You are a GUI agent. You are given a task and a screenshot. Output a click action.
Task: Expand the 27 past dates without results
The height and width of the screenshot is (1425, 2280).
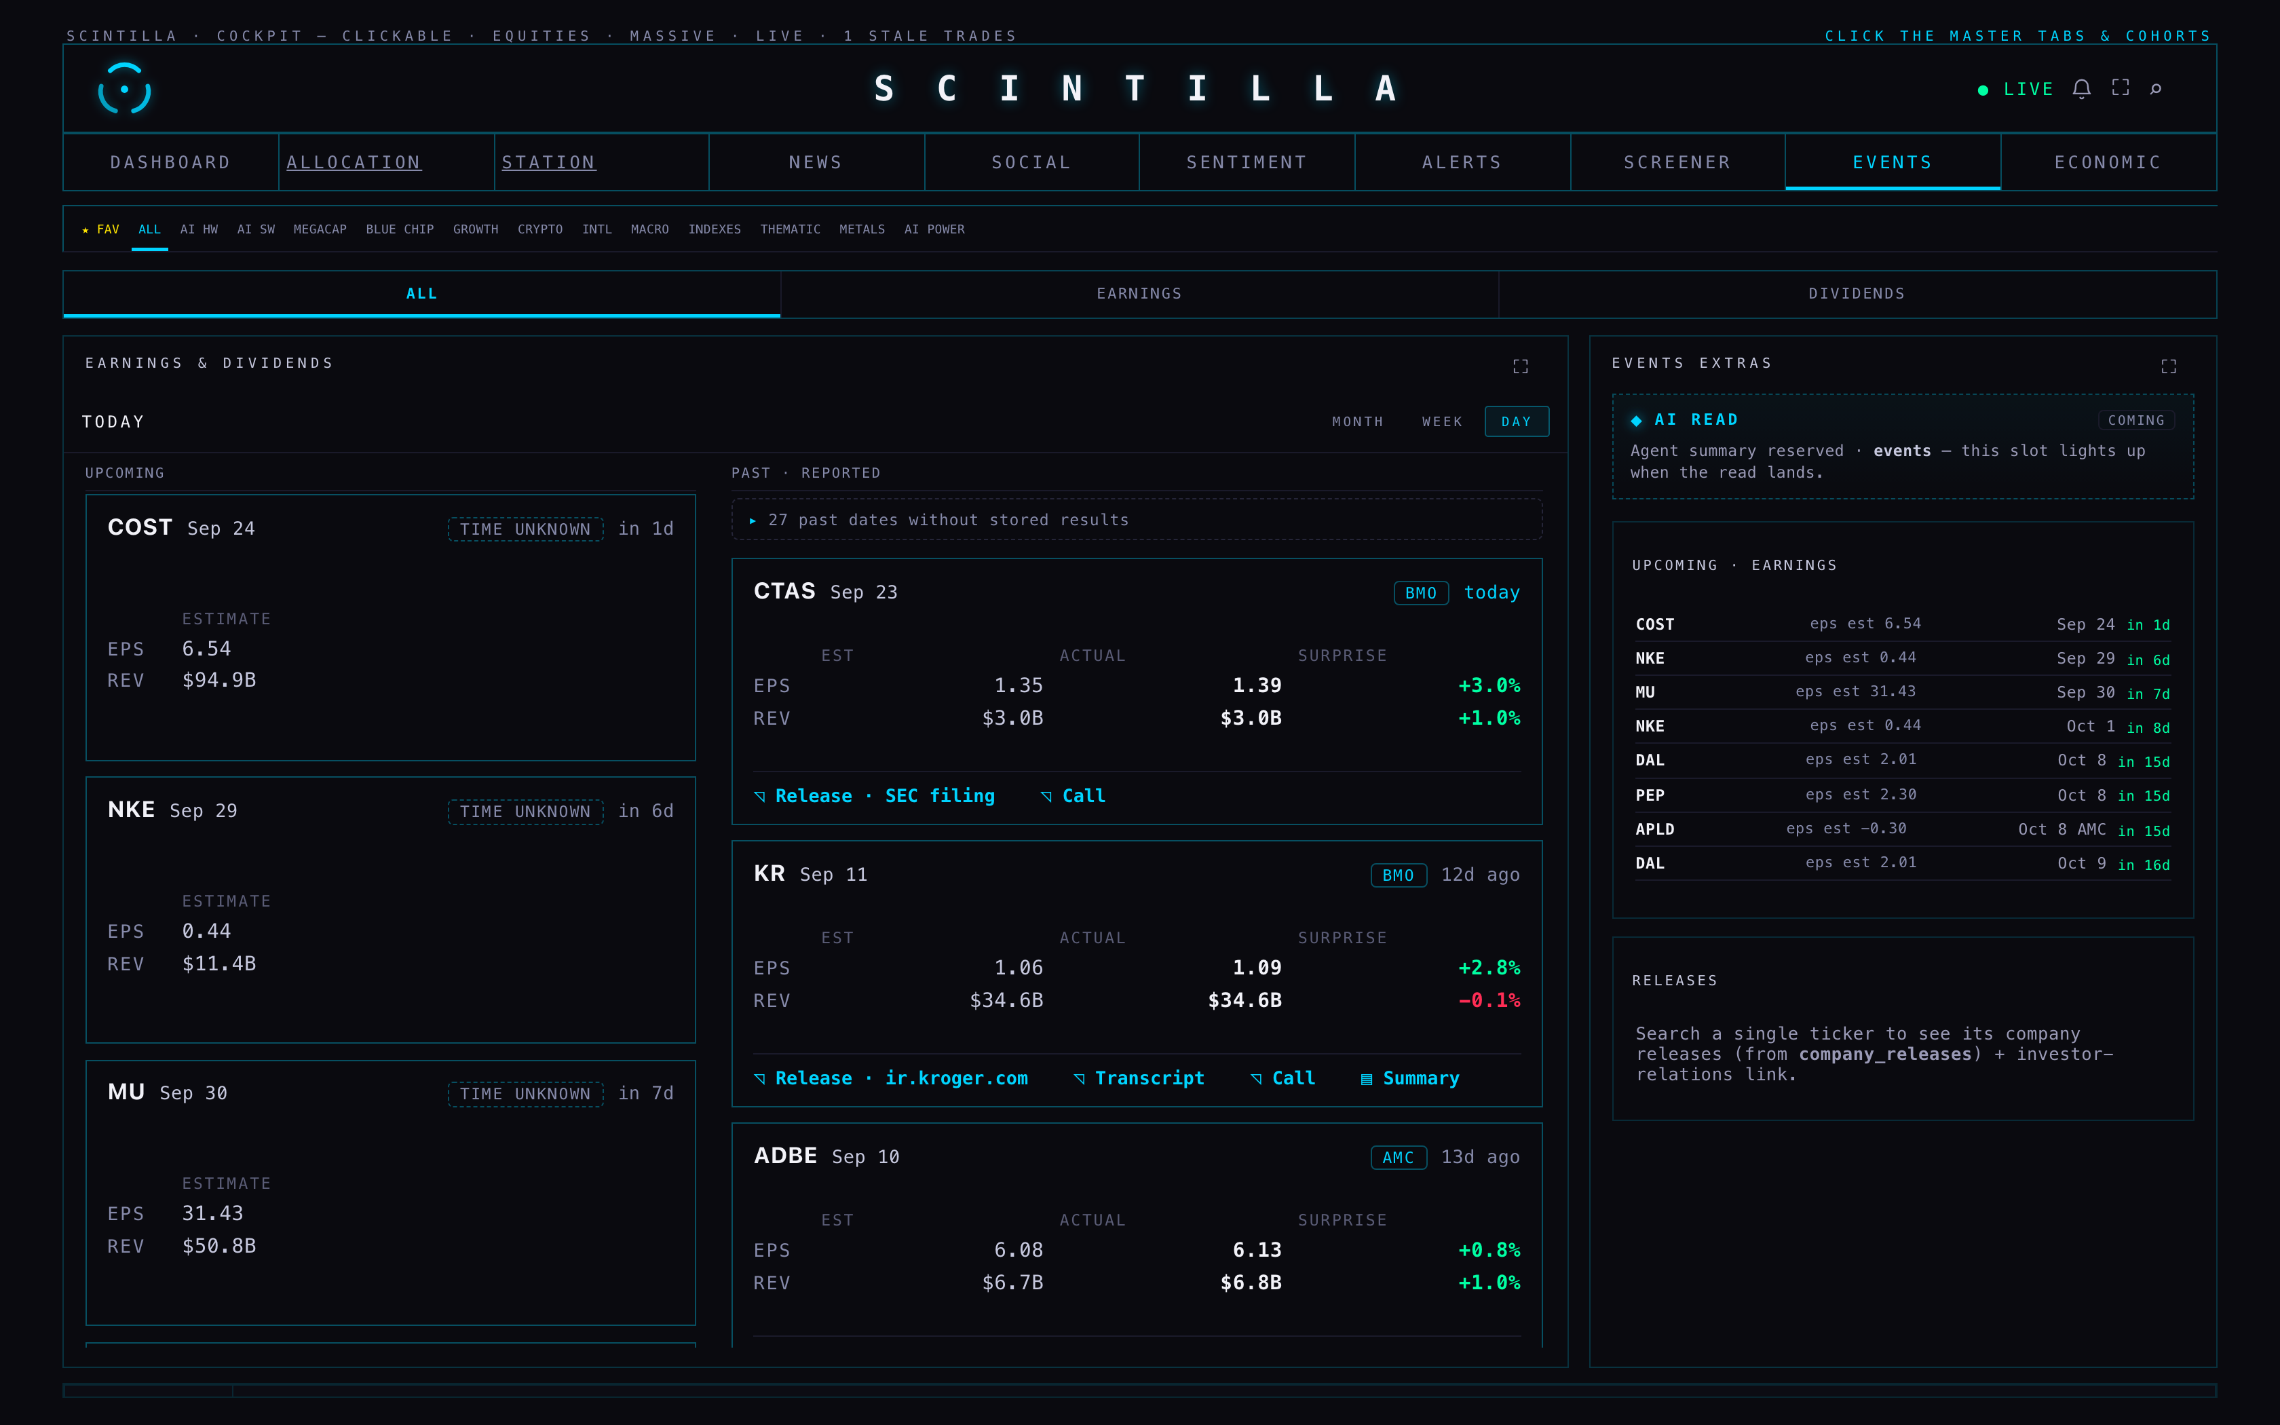click(x=1136, y=519)
